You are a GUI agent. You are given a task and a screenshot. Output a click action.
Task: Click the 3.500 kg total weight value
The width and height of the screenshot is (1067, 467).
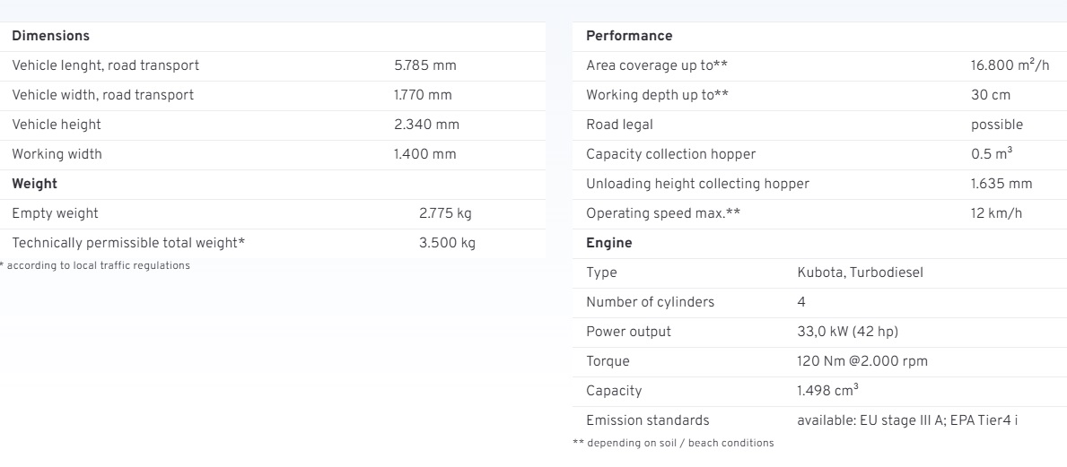447,243
